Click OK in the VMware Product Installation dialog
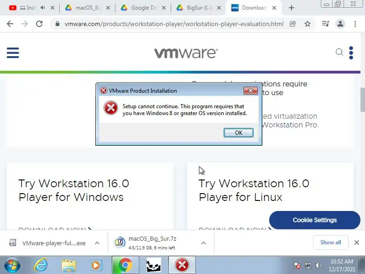The width and height of the screenshot is (365, 274). (238, 132)
